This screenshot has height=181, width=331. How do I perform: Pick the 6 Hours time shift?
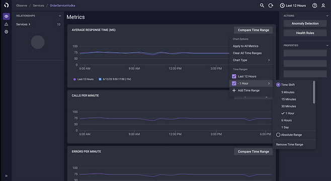[x=286, y=120]
